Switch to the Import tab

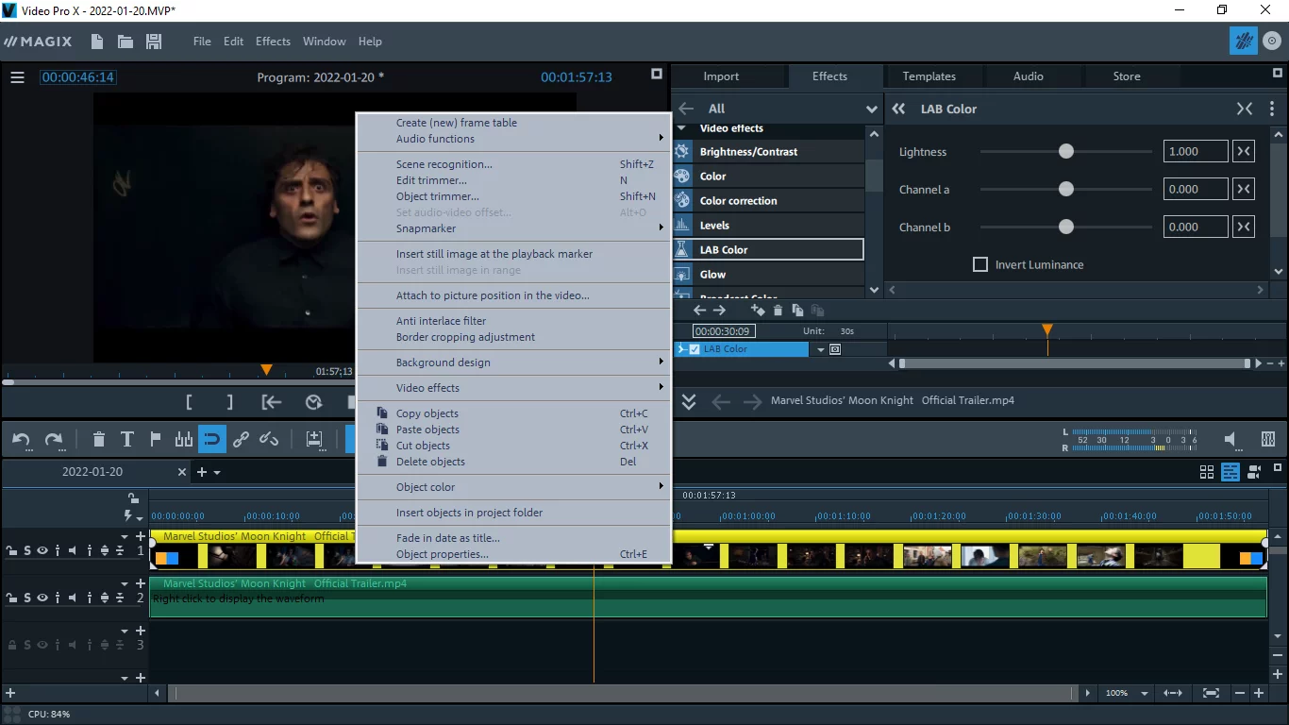[721, 76]
